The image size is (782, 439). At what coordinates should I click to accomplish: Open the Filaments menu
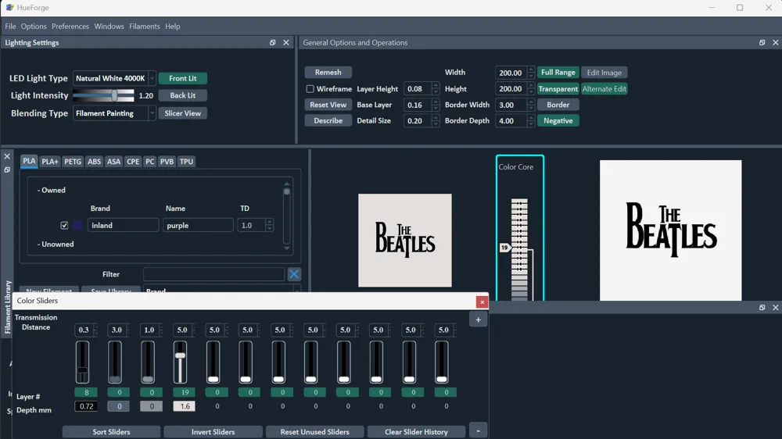[x=144, y=26]
